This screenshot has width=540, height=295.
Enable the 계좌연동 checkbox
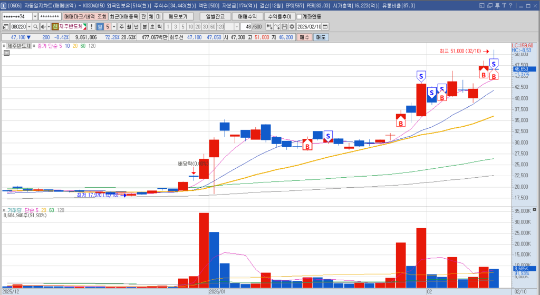tap(300, 16)
